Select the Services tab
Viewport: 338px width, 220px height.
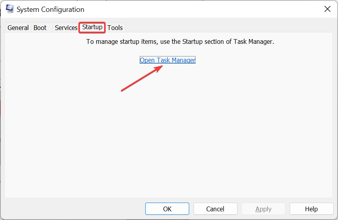coord(66,28)
